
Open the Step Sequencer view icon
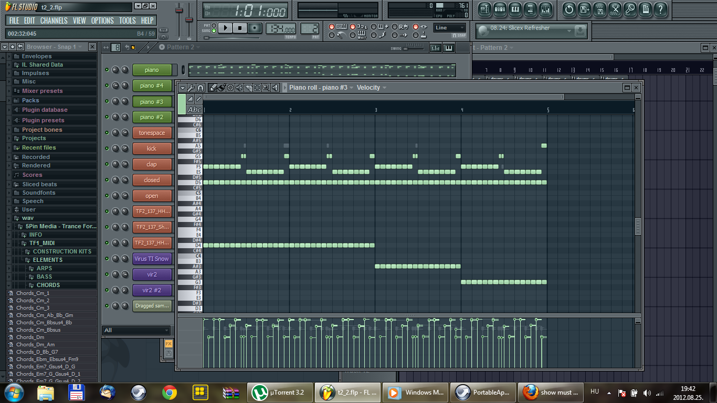click(500, 9)
